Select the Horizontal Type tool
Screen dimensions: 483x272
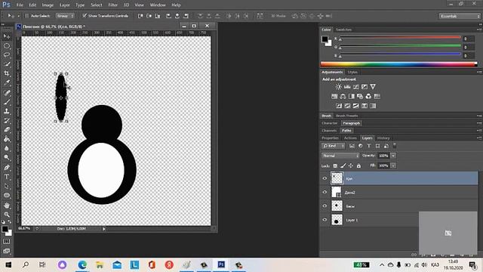click(7, 177)
